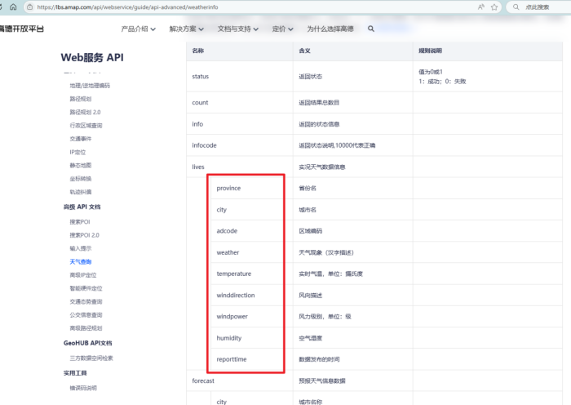The height and width of the screenshot is (405, 571).
Task: Click the GeoHUB API文档 section heading
Action: (88, 343)
